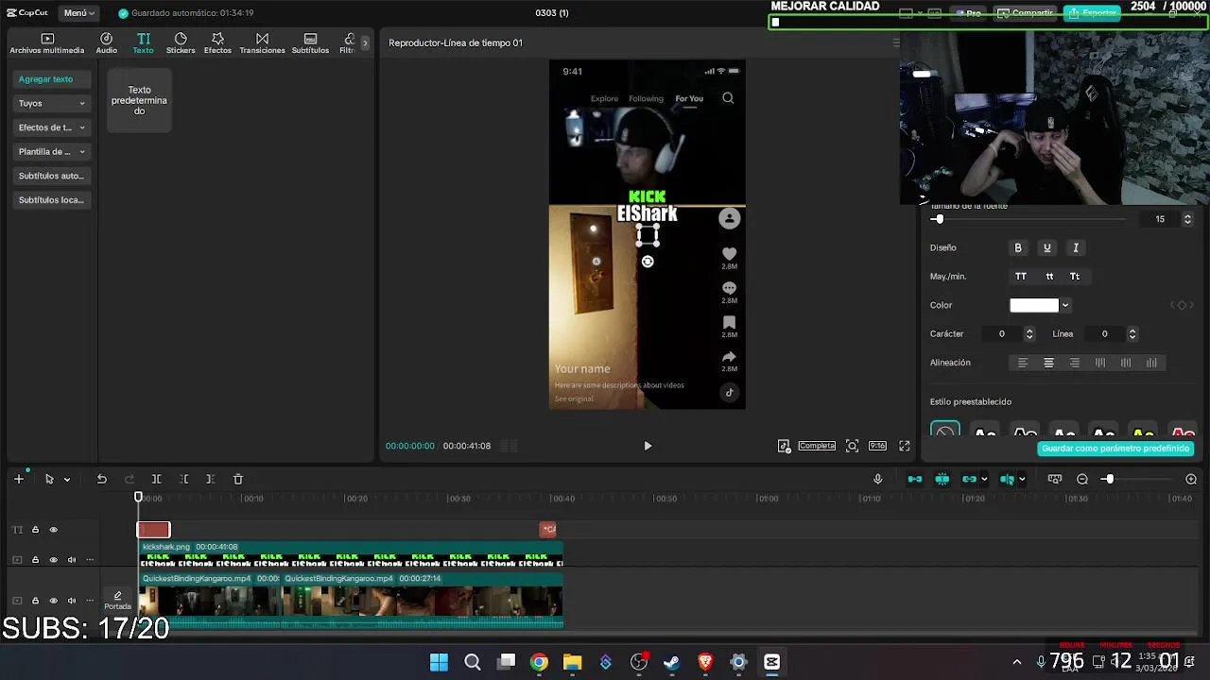Switch to the Audio tab

click(106, 43)
